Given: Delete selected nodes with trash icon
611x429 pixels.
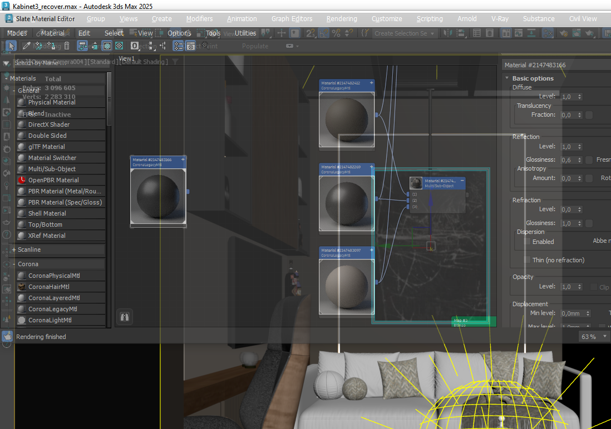Looking at the screenshot, I should [x=67, y=46].
